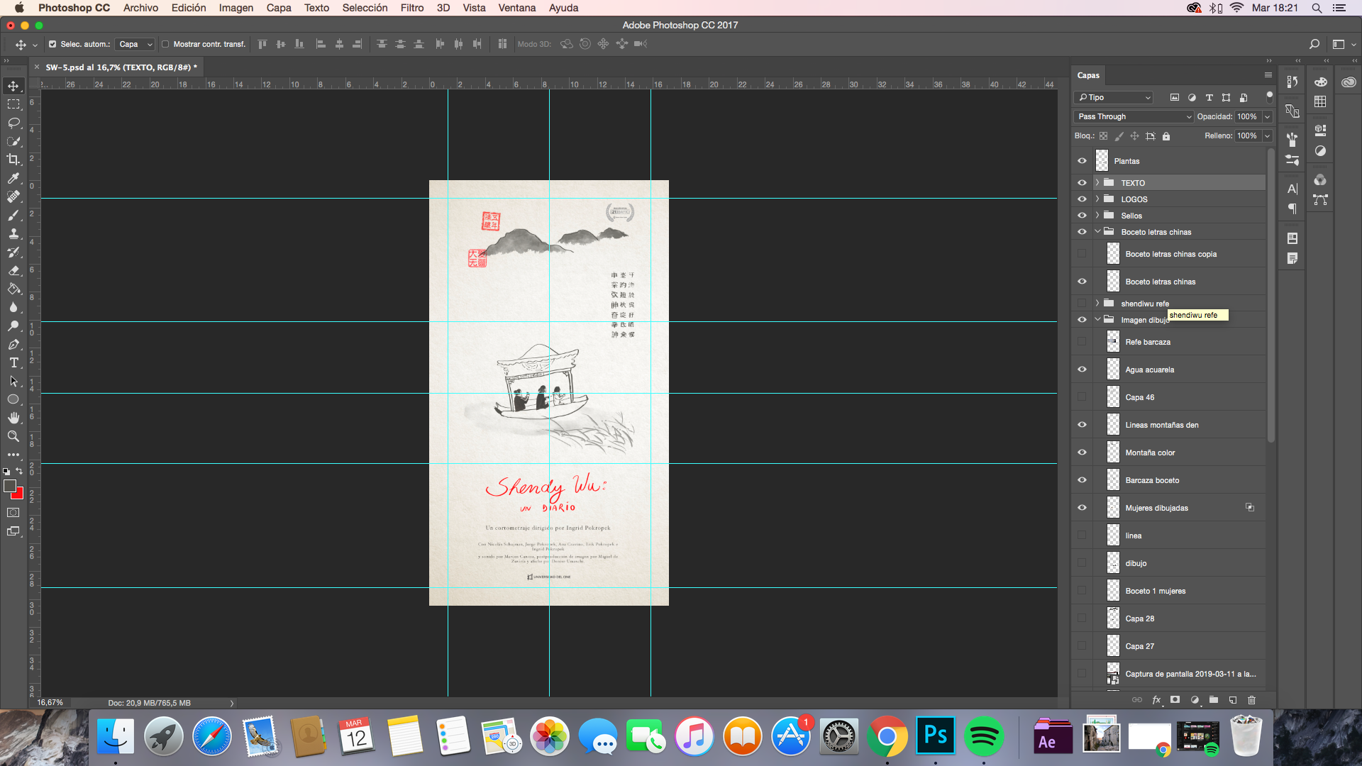1362x766 pixels.
Task: Select the Move tool
Action: (13, 86)
